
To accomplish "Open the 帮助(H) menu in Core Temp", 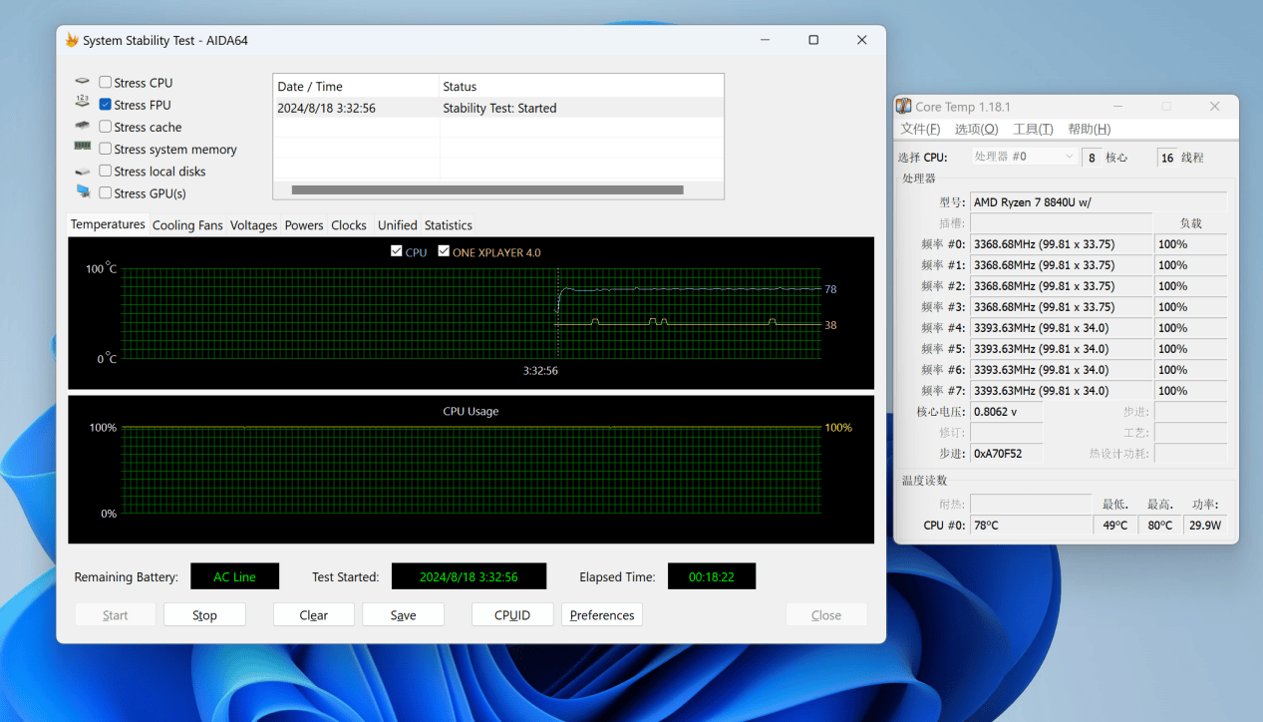I will point(1089,129).
